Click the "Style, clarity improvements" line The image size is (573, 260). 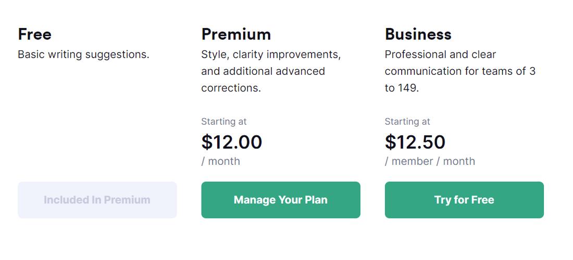[x=271, y=55]
